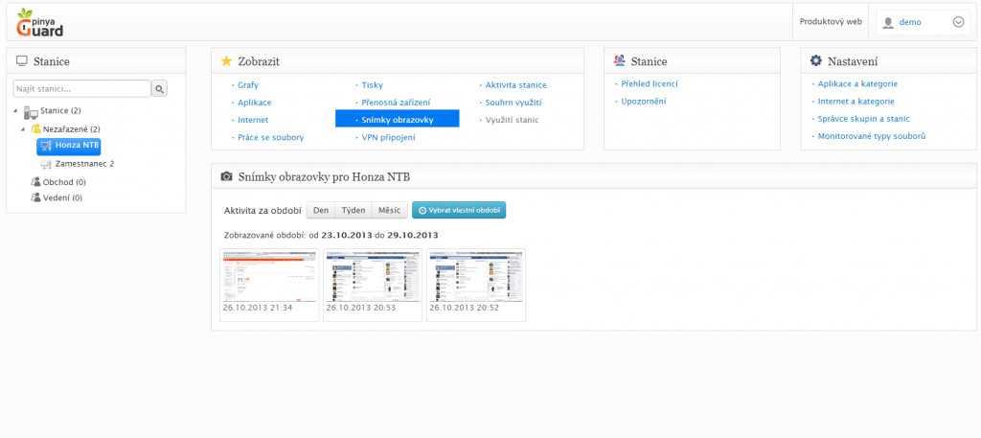Click the computer icon beside Zamestnanec 2

(46, 164)
